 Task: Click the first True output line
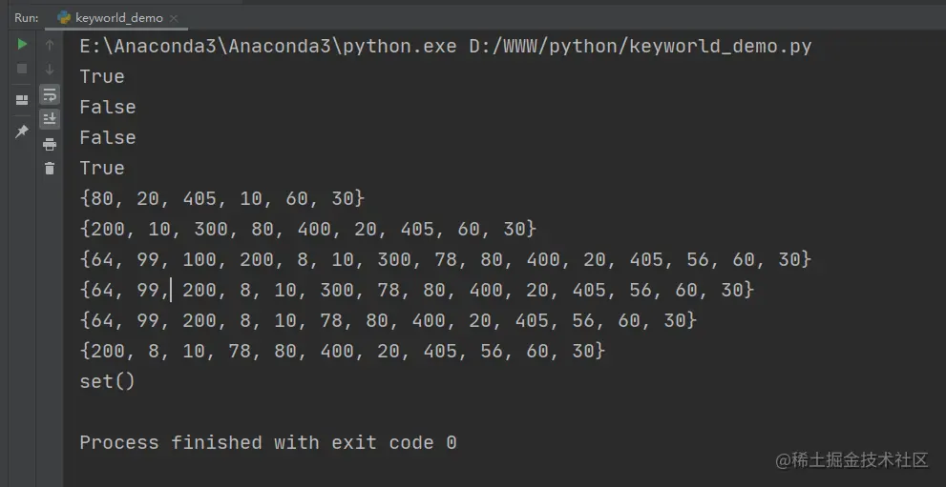click(x=102, y=76)
